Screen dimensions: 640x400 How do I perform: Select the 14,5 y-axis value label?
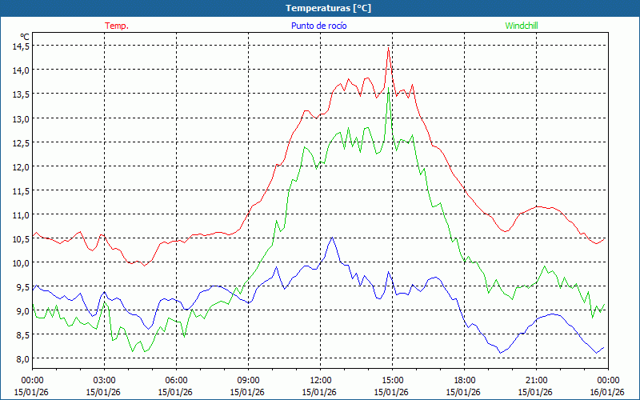[20, 46]
